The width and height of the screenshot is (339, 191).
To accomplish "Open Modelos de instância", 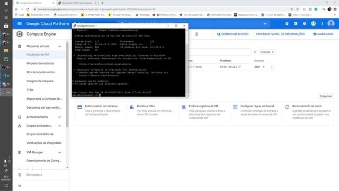I will pyautogui.click(x=40, y=64).
